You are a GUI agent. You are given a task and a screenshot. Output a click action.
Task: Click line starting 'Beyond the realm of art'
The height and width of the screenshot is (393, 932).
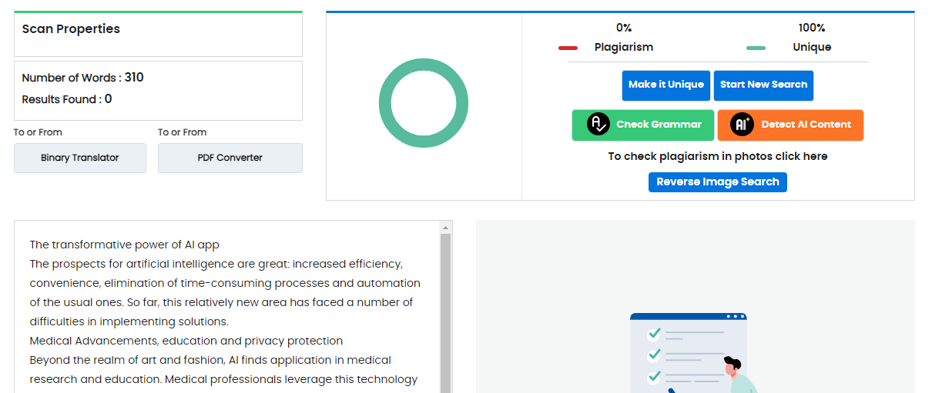(x=210, y=360)
